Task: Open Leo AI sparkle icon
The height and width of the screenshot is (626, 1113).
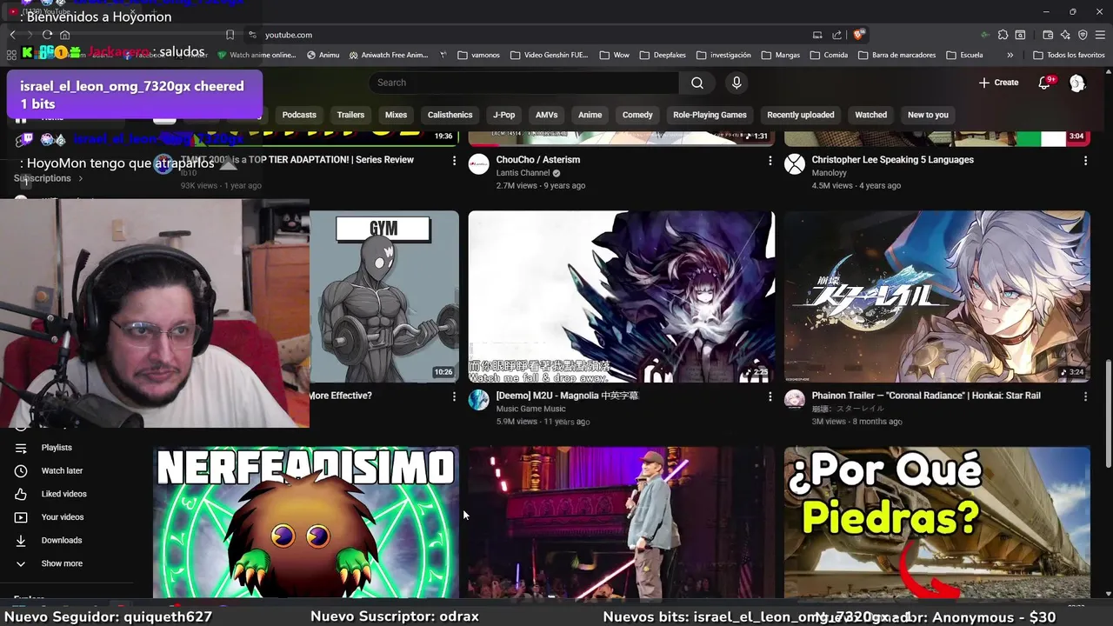Action: point(1065,35)
